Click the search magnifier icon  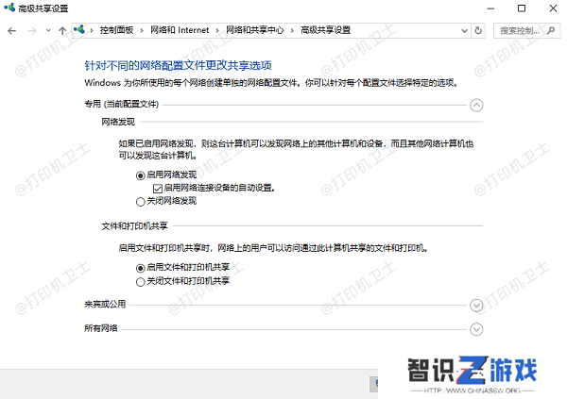[551, 31]
